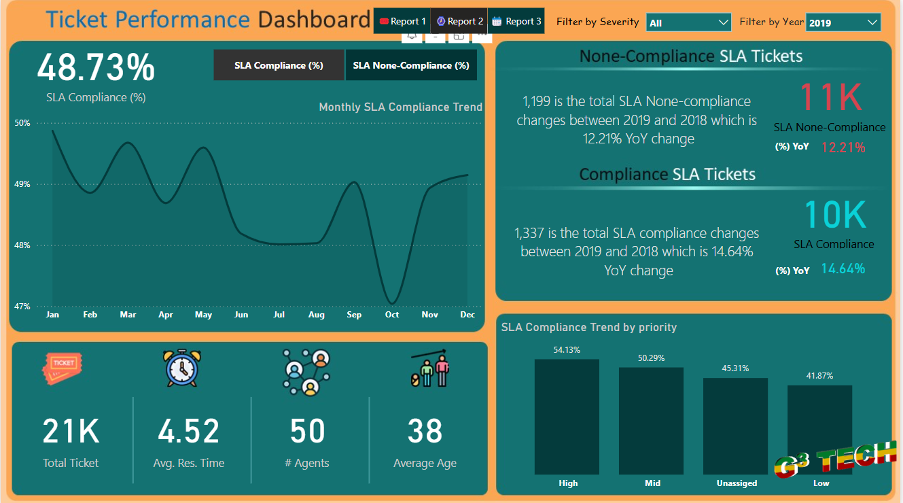The height and width of the screenshot is (503, 903).
Task: Click the cyan 14.64% YoY value
Action: click(843, 268)
